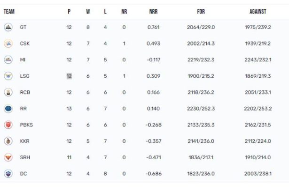Click the W wins column header
The height and width of the screenshot is (192, 289).
coord(88,12)
